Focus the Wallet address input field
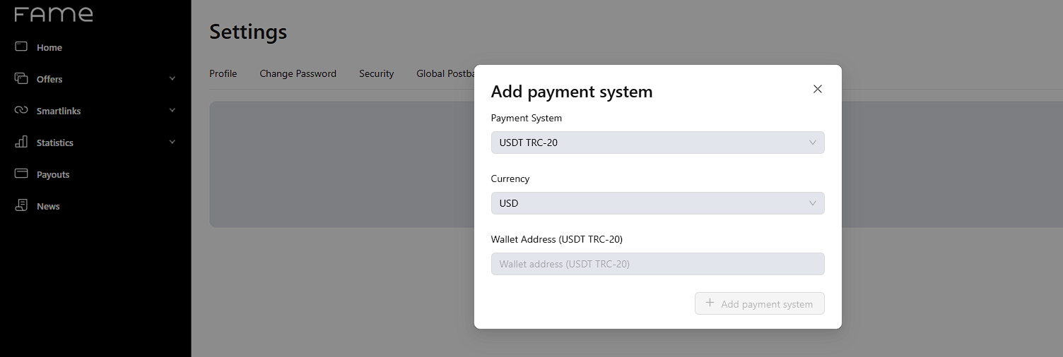 (657, 264)
